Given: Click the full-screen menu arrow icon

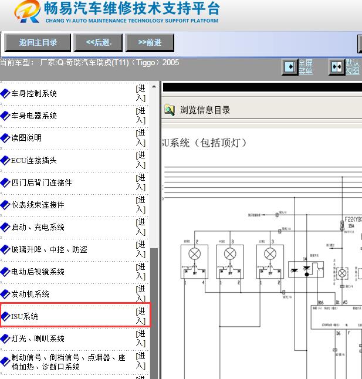Looking at the screenshot, I should point(290,67).
